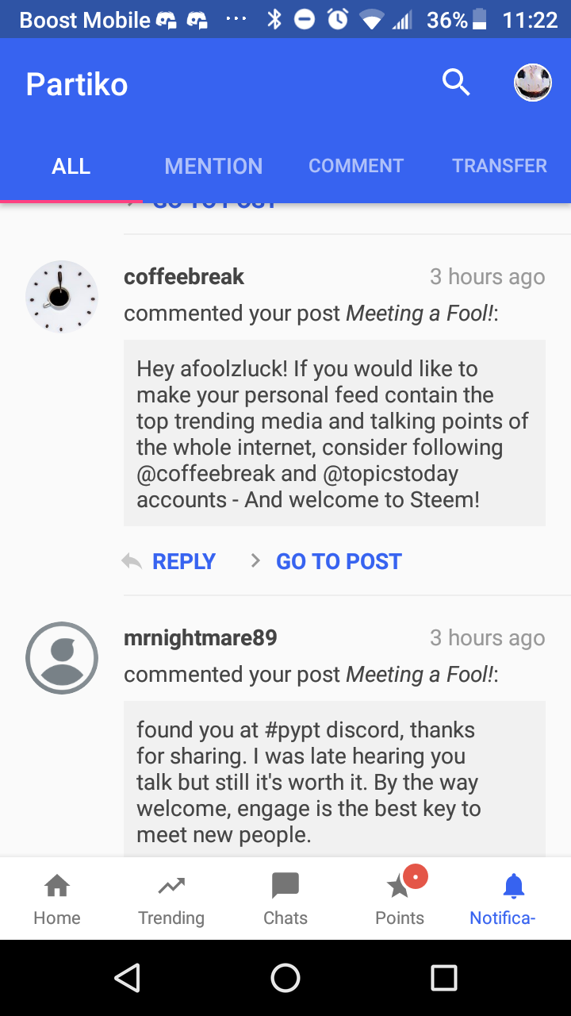
Task: Open the profile avatar in header
Action: click(x=533, y=83)
